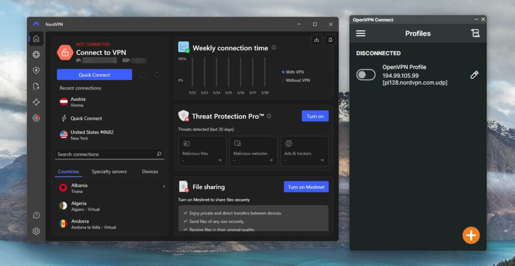Click the magnifier icon in Search connections
Screen dimensions: 515x266
coord(159,154)
